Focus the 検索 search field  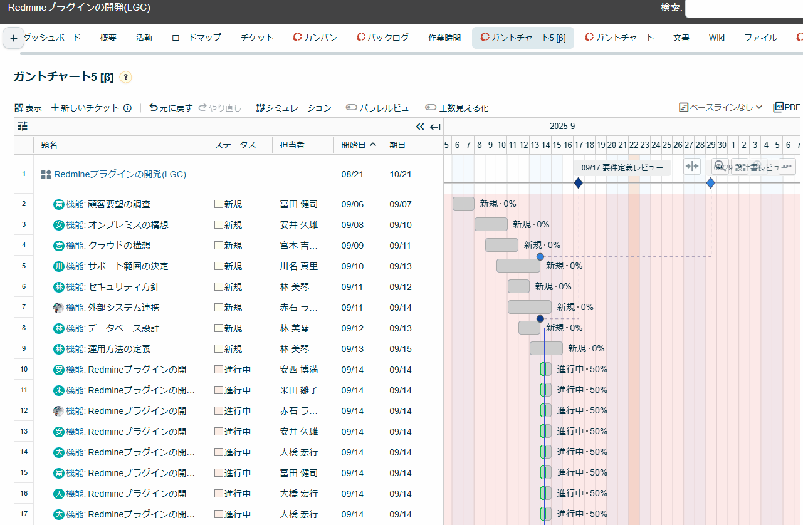743,8
